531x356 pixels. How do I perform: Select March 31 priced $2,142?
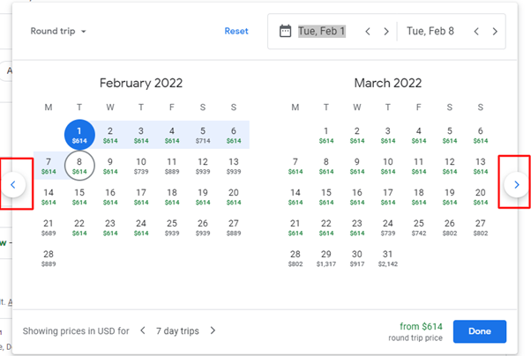point(388,258)
